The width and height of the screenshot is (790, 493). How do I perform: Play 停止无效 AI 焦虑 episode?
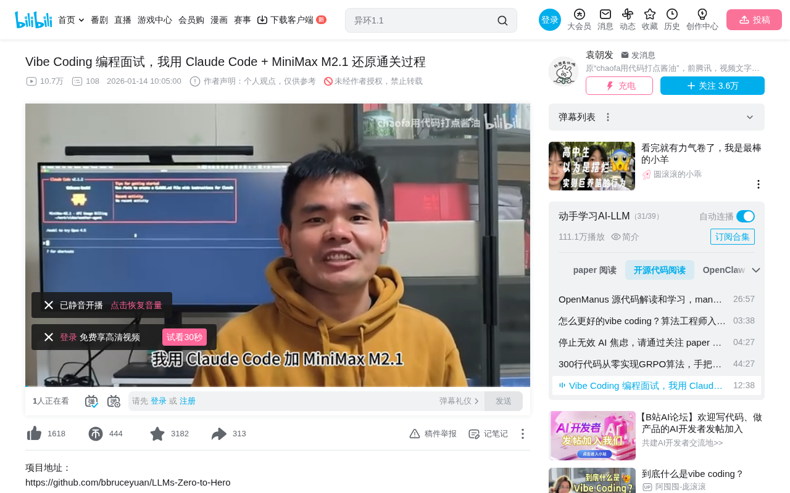pos(657,342)
